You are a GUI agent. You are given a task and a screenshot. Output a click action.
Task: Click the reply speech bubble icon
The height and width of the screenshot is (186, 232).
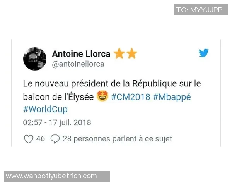(x=55, y=139)
